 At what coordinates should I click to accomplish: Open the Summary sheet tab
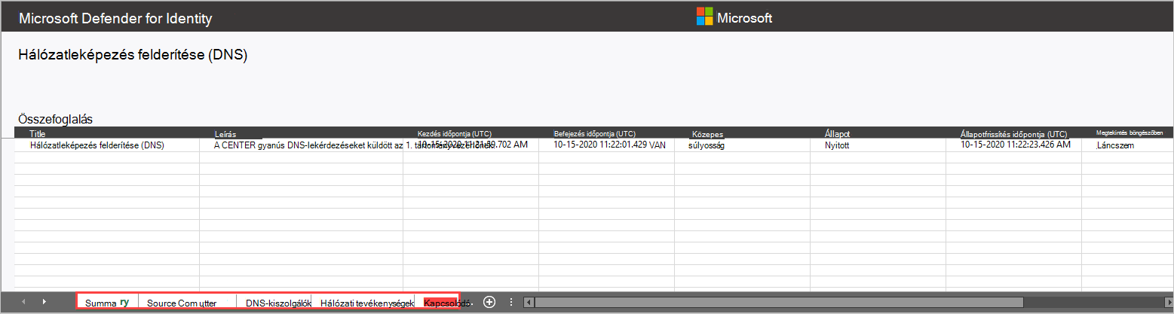pyautogui.click(x=107, y=303)
